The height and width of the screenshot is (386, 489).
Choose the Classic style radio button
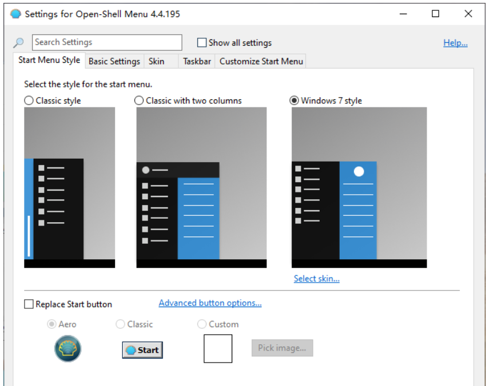[29, 100]
